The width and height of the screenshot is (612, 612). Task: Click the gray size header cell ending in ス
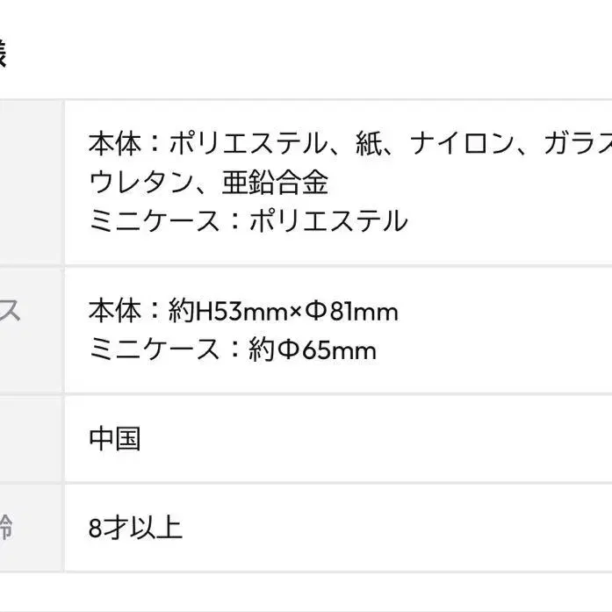[32, 330]
